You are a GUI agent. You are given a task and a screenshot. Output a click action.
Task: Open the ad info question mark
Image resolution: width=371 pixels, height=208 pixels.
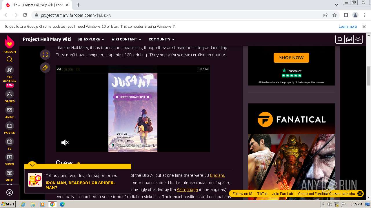click(x=78, y=69)
